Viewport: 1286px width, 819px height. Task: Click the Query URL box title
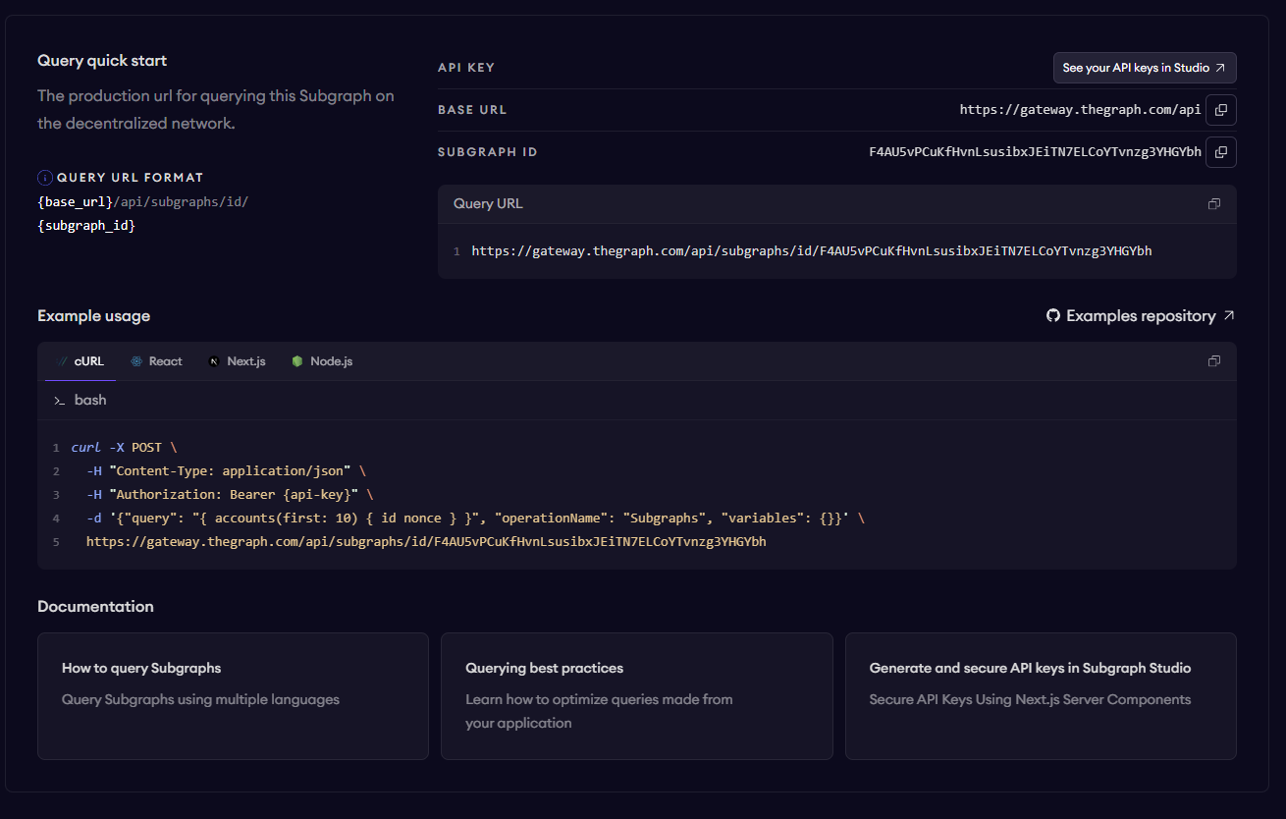(x=488, y=204)
